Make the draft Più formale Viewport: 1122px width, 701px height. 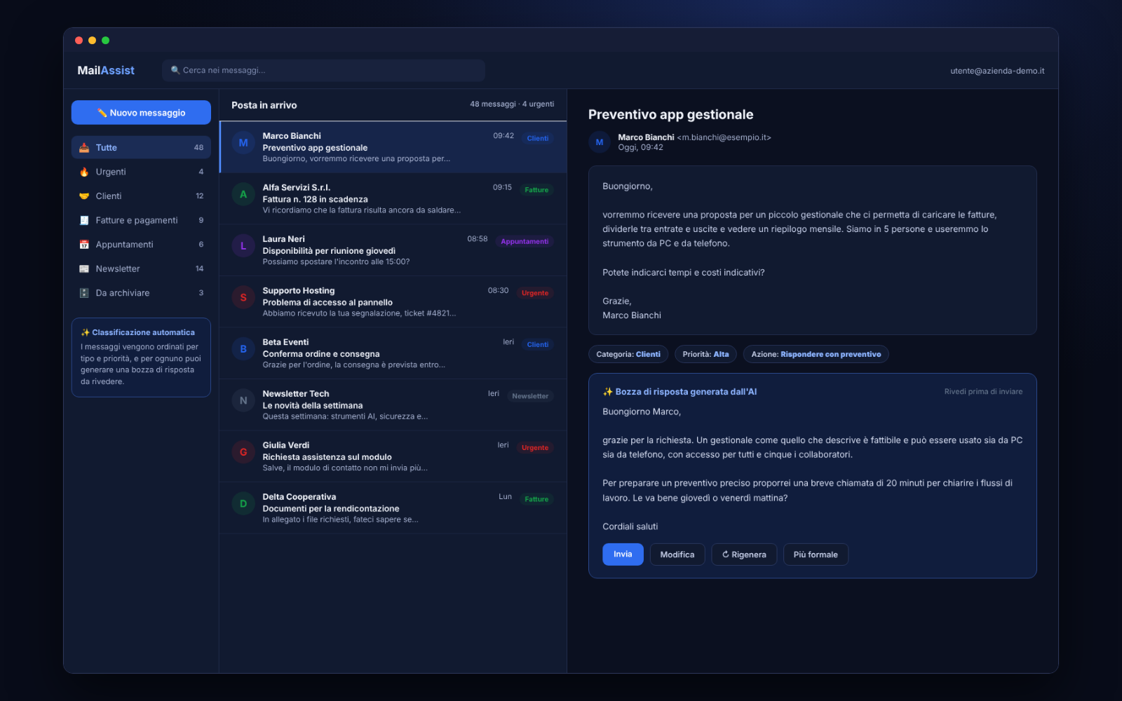[816, 554]
